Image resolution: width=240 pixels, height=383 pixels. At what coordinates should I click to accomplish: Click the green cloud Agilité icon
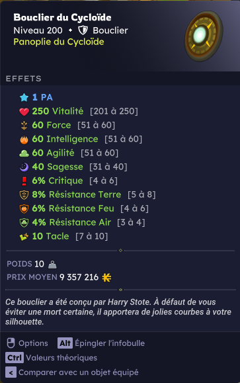24,153
